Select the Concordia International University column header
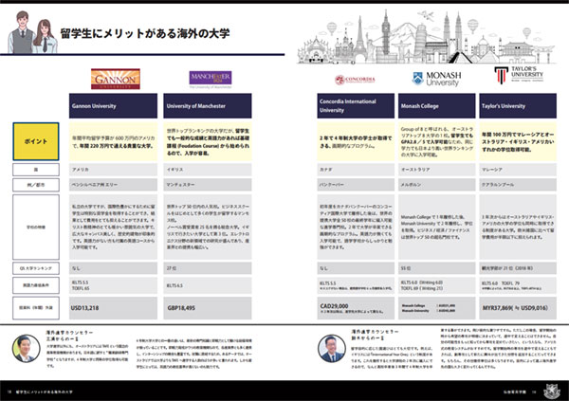The width and height of the screenshot is (569, 401). (x=356, y=106)
